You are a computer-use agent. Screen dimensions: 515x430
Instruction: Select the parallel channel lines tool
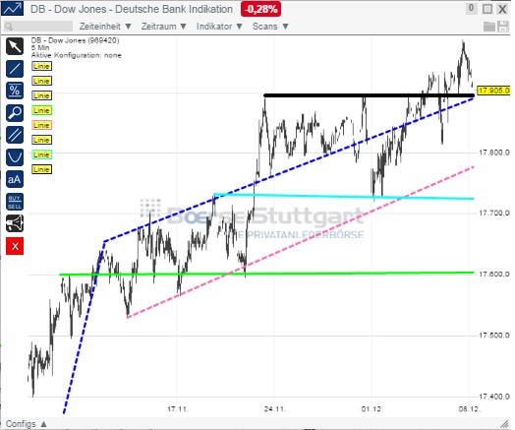click(15, 135)
